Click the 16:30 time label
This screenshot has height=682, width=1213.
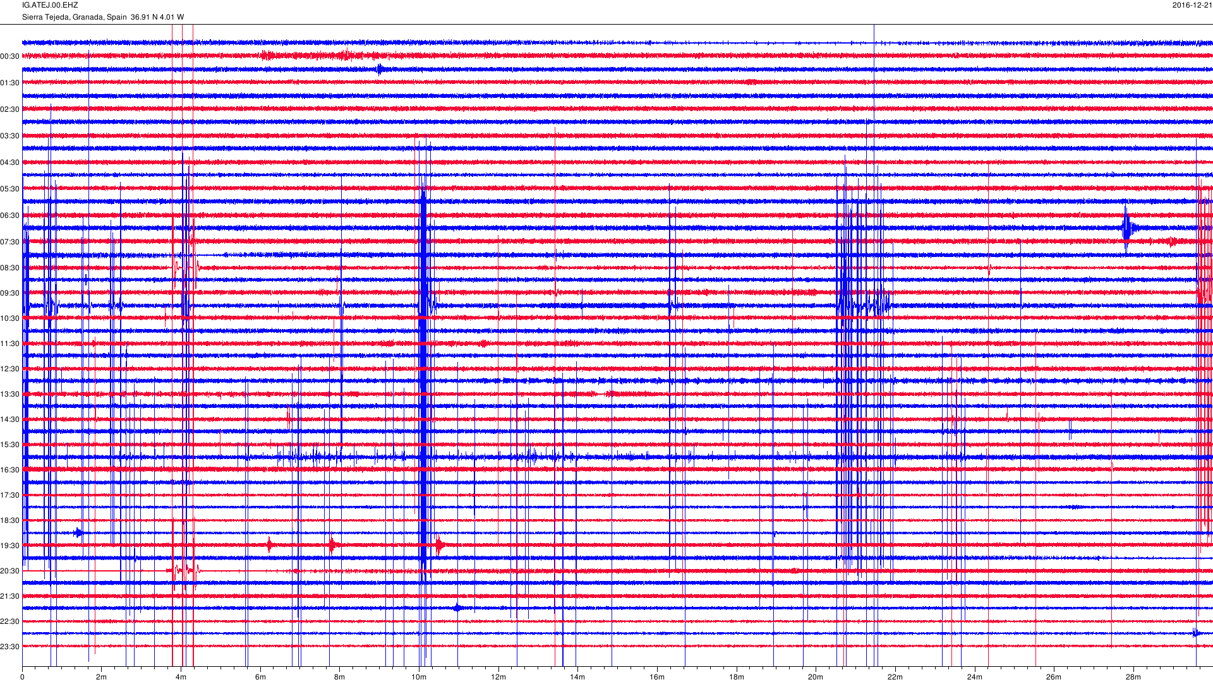[x=10, y=470]
